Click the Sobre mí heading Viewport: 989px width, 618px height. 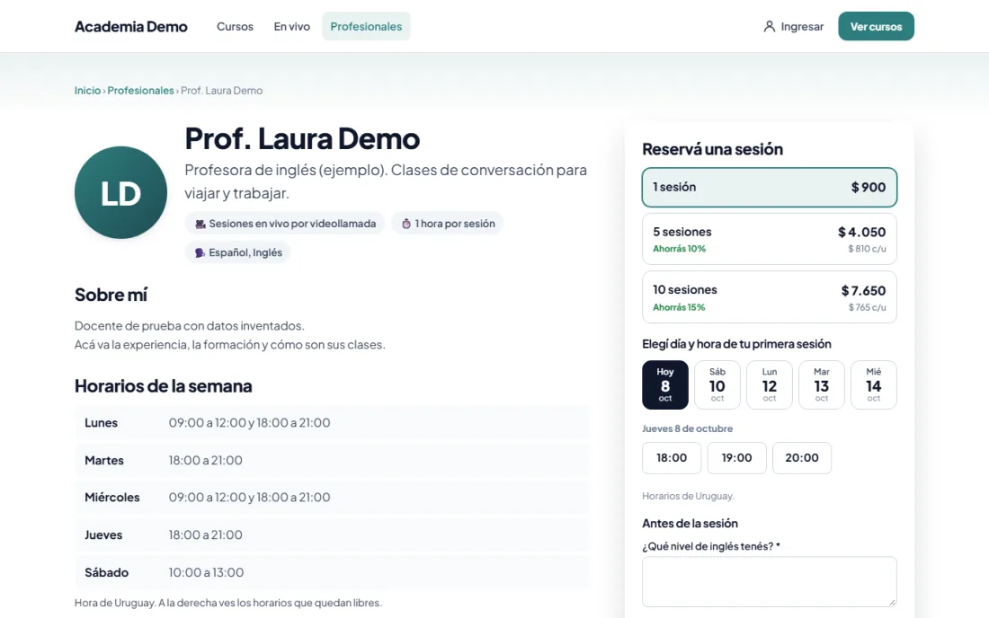tap(111, 295)
